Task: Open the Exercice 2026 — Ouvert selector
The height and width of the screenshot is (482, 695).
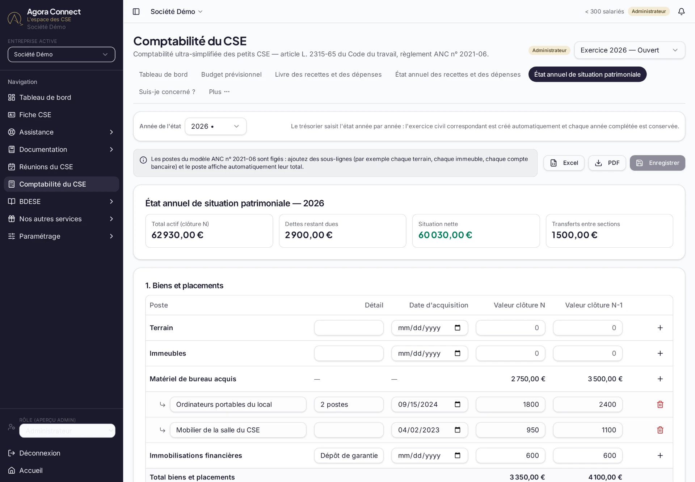Action: 629,50
